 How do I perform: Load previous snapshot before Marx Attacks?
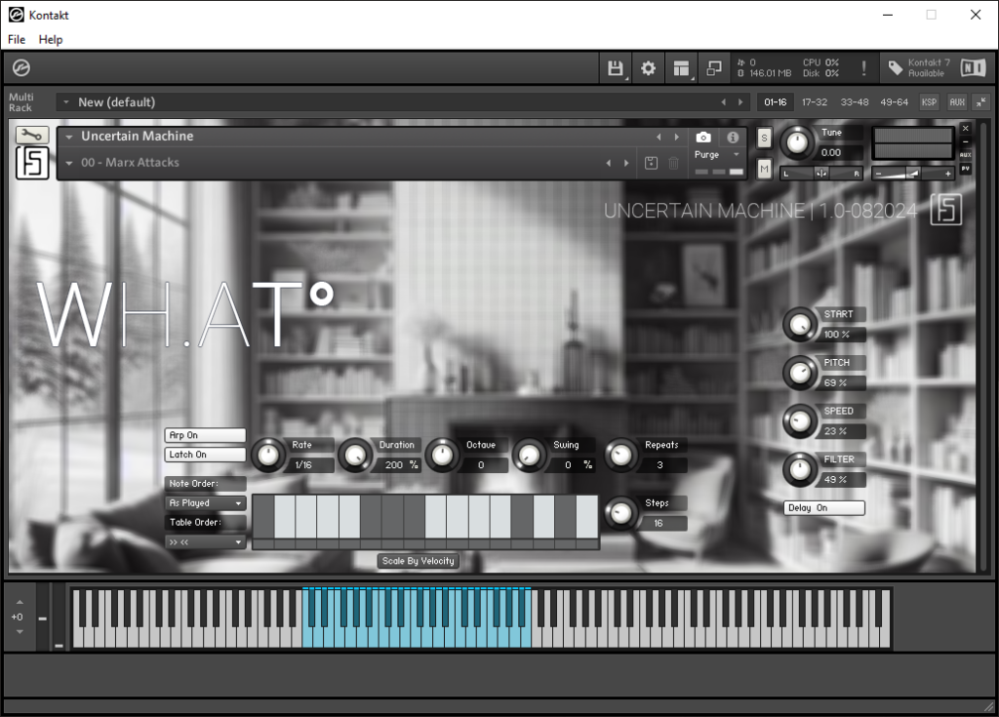tap(609, 163)
